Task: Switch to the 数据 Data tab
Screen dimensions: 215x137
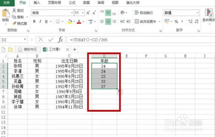Action: (87, 3)
